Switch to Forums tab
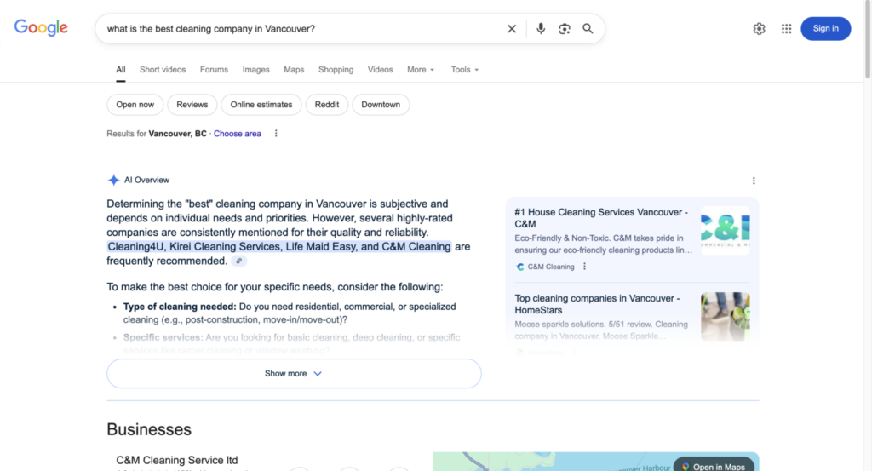 214,70
